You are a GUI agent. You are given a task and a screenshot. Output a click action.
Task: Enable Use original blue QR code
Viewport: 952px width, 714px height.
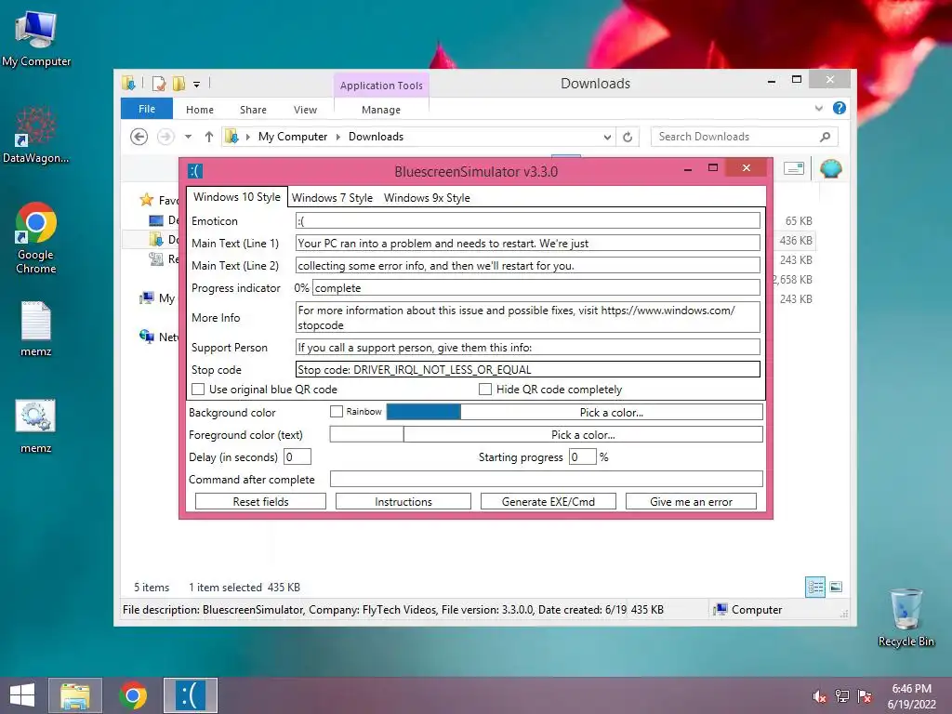pos(198,390)
